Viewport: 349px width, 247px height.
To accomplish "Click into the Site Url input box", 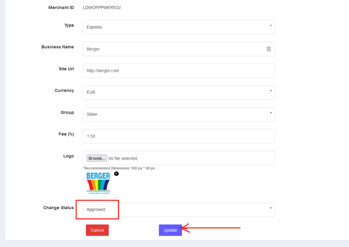I will (x=178, y=71).
